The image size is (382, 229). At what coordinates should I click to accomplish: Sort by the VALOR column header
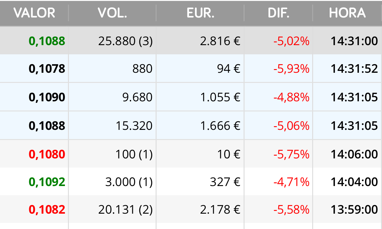(34, 13)
